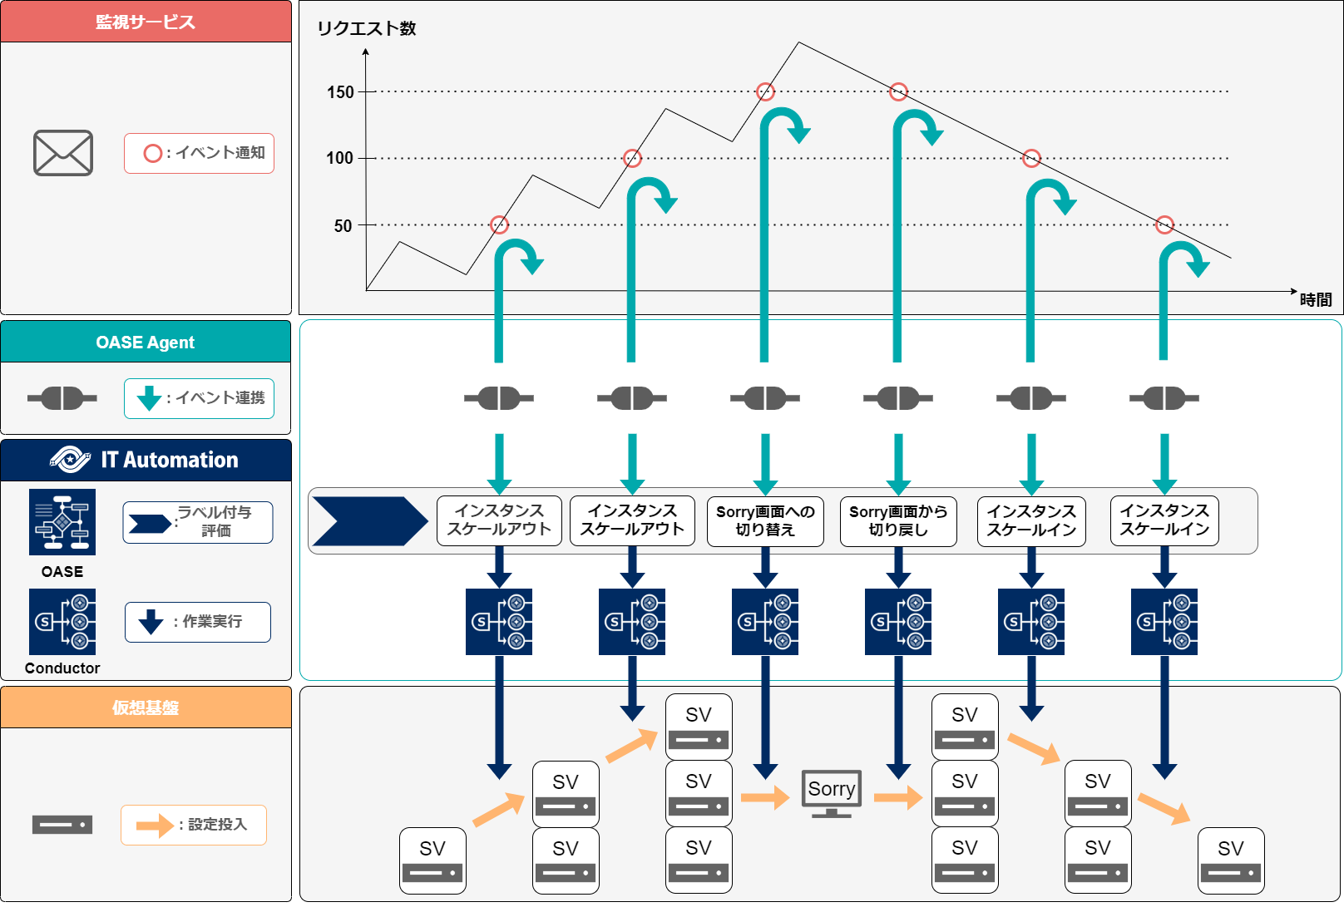
Task: Click the OASE flowchart icon in the legend
Action: [62, 522]
